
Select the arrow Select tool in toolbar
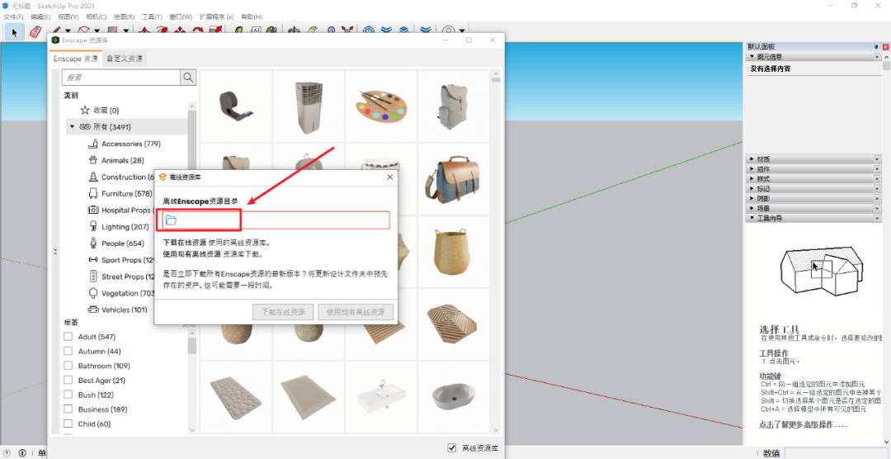point(14,31)
